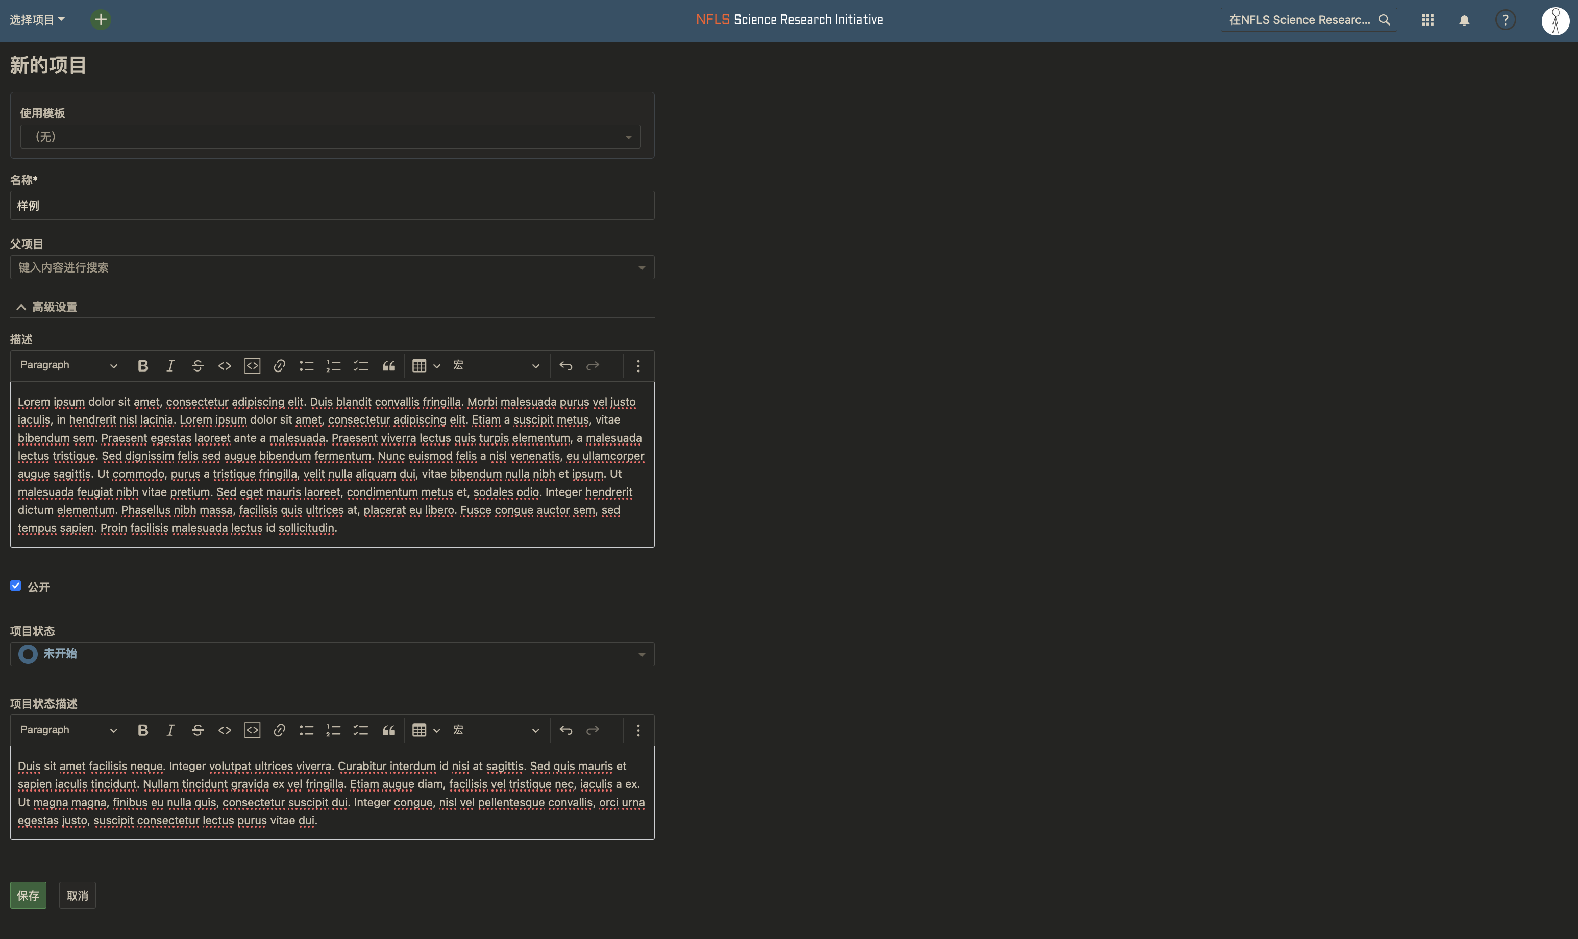This screenshot has width=1578, height=939.
Task: Click undo in the project status description toolbar
Action: pos(565,730)
